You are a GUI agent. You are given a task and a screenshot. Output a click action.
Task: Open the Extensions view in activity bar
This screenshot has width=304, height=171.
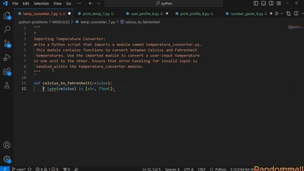tap(7, 72)
